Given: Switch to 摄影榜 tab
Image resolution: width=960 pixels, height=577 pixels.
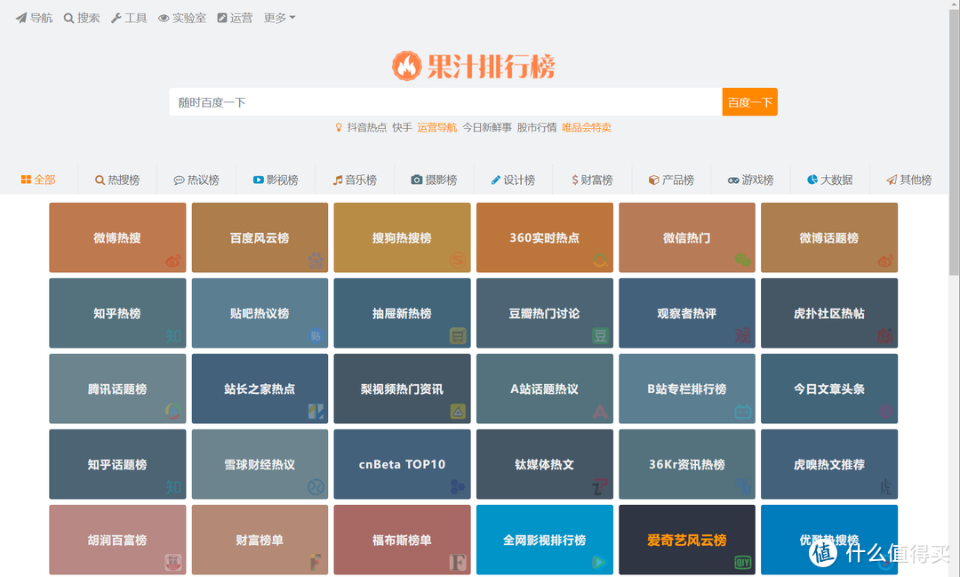Looking at the screenshot, I should 434,180.
